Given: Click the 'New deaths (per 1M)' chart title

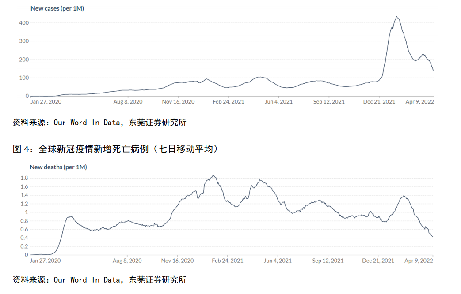Looking at the screenshot, I should (x=58, y=167).
